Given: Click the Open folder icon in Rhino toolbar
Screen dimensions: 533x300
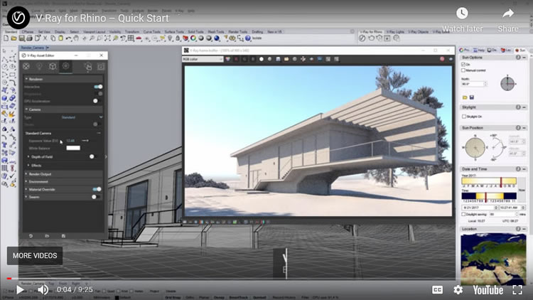Looking at the screenshot, I should pos(14,38).
